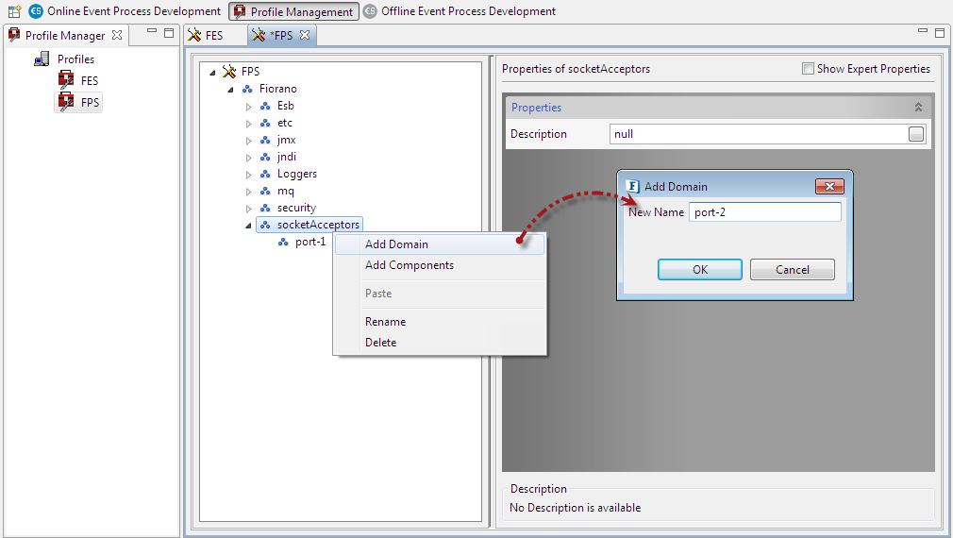The height and width of the screenshot is (538, 953).
Task: Close the *FPS editor tab
Action: [305, 35]
